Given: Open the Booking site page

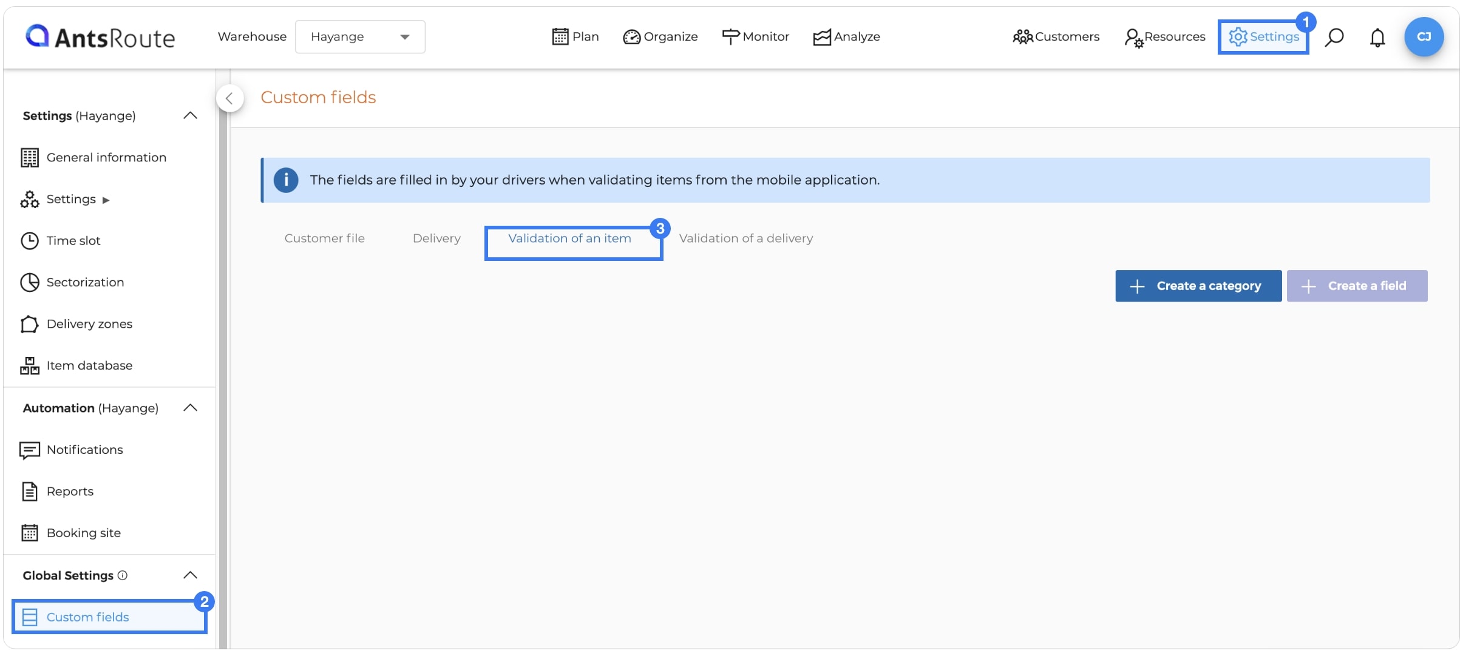Looking at the screenshot, I should point(84,533).
